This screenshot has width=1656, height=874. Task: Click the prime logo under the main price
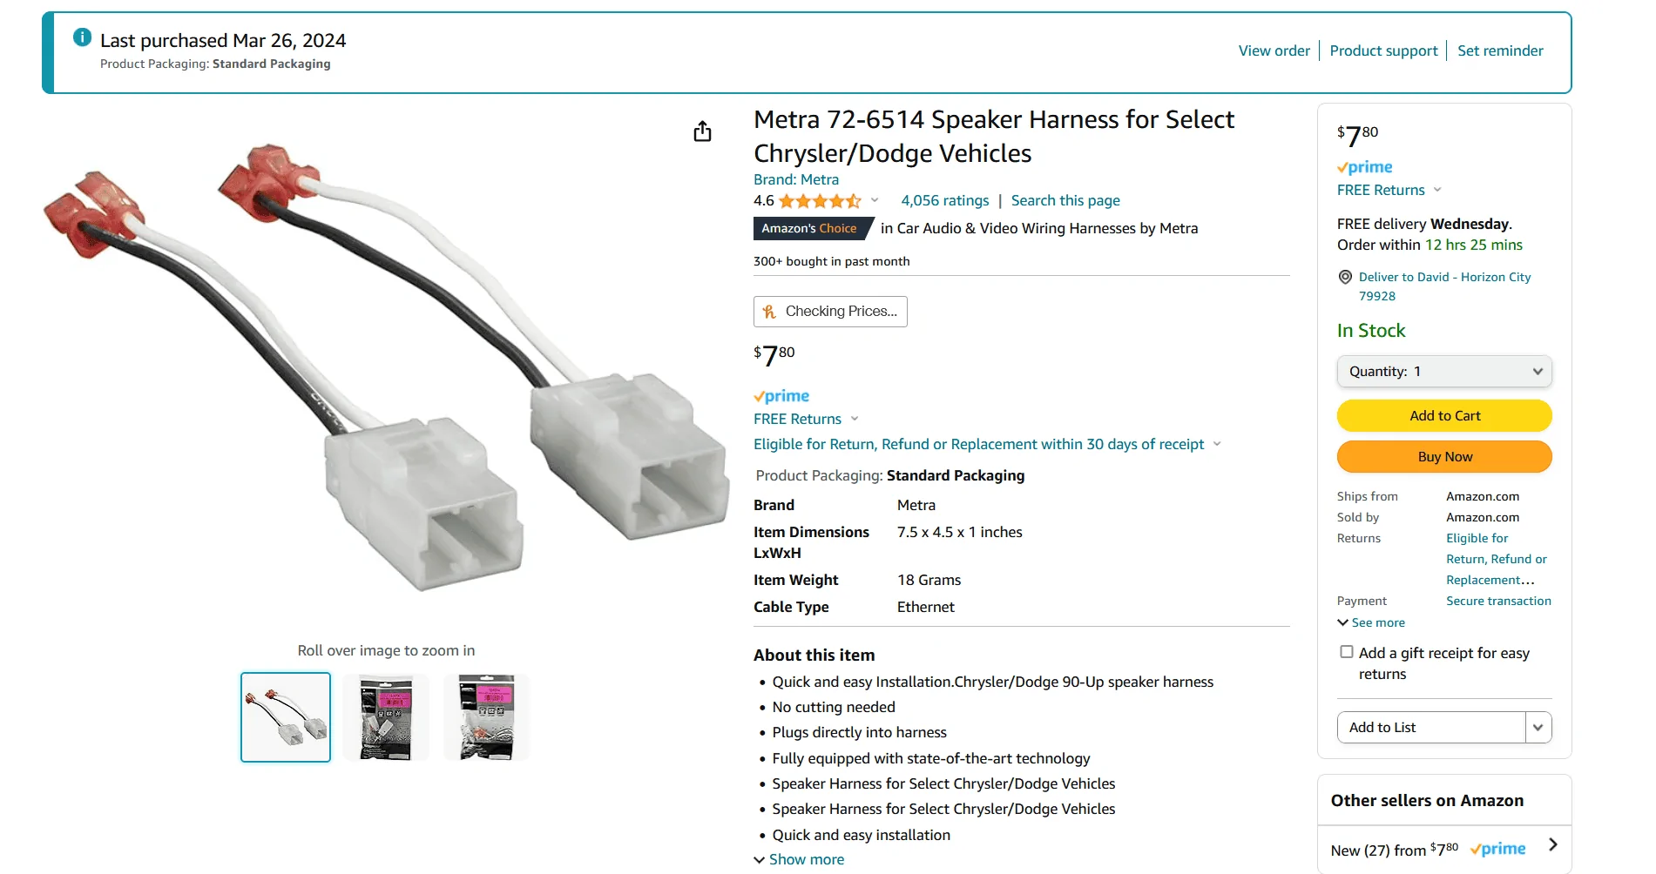coord(781,396)
